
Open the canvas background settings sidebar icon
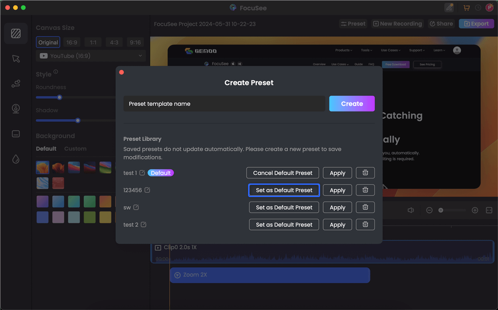coord(16,33)
